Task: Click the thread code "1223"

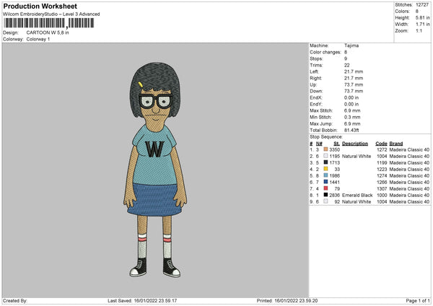Action: point(382,169)
